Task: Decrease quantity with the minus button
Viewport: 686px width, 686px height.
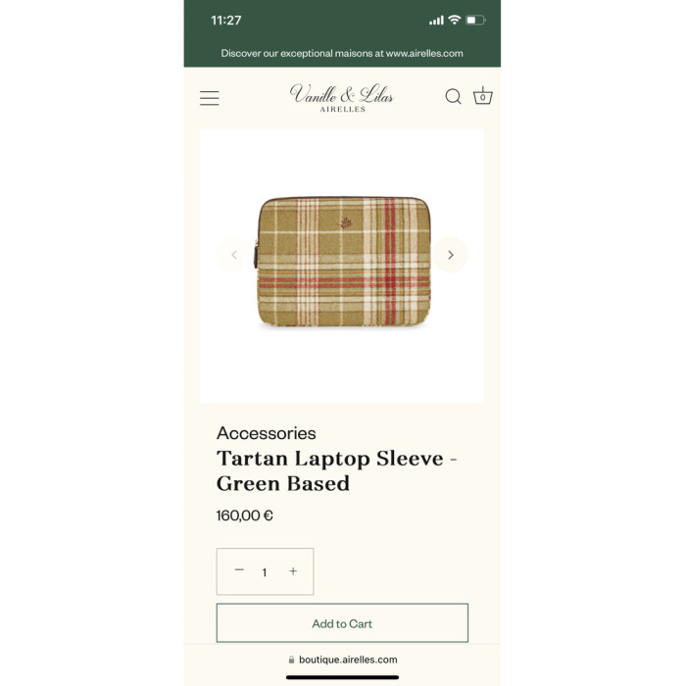Action: (x=239, y=570)
